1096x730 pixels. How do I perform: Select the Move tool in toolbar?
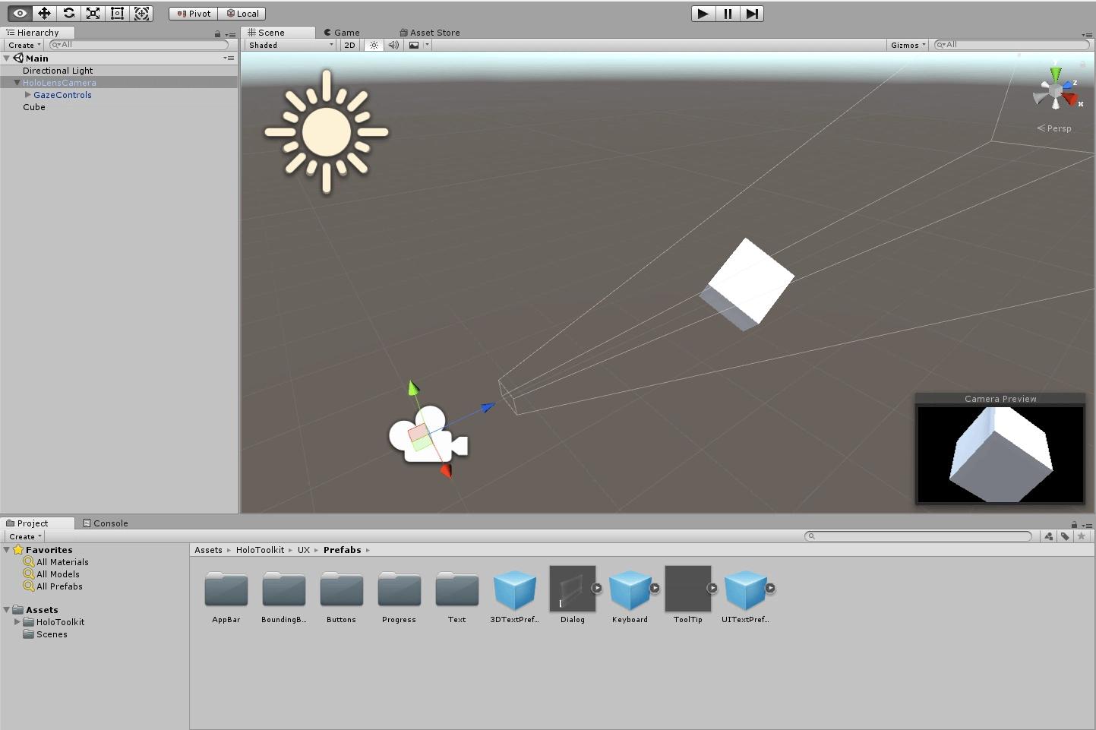tap(44, 13)
